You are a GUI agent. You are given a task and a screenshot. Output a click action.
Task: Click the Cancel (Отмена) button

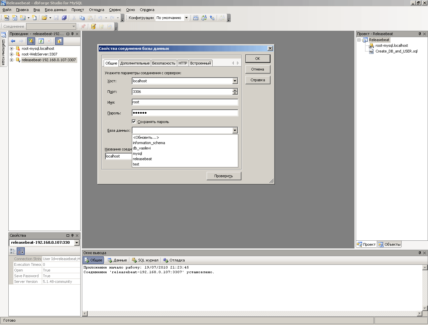pyautogui.click(x=257, y=69)
